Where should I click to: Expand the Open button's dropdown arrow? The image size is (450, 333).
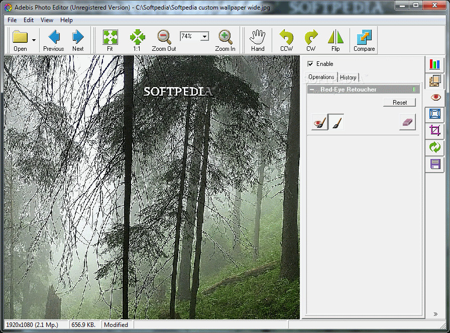tap(34, 40)
